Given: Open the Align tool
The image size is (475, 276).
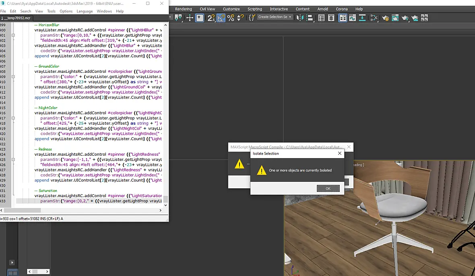Looking at the screenshot, I should pyautogui.click(x=310, y=18).
